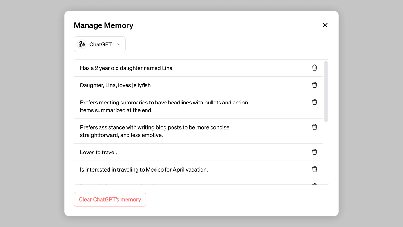This screenshot has width=403, height=227.
Task: Delete the 'Loves to travel' memory
Action: pos(314,152)
